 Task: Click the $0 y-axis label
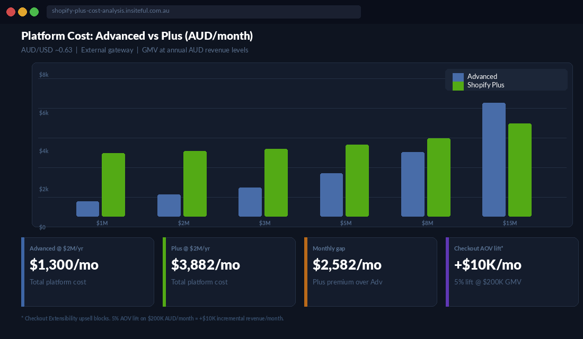click(42, 227)
